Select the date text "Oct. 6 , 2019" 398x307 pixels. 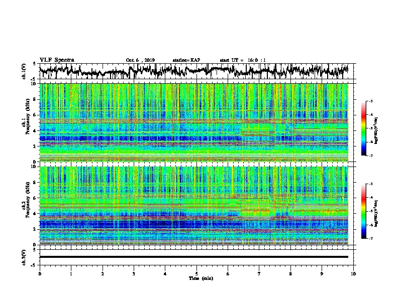tap(140, 60)
